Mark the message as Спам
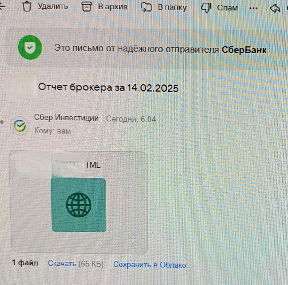 click(x=227, y=8)
